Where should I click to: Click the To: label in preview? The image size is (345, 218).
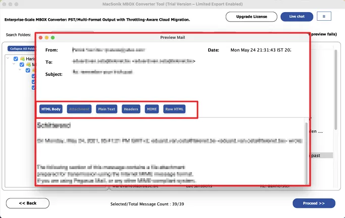tap(49, 62)
